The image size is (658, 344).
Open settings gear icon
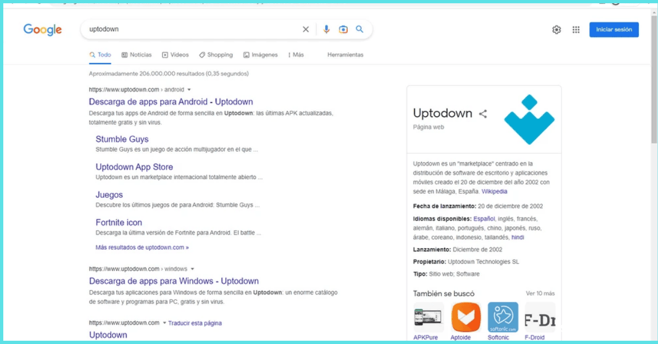point(557,30)
